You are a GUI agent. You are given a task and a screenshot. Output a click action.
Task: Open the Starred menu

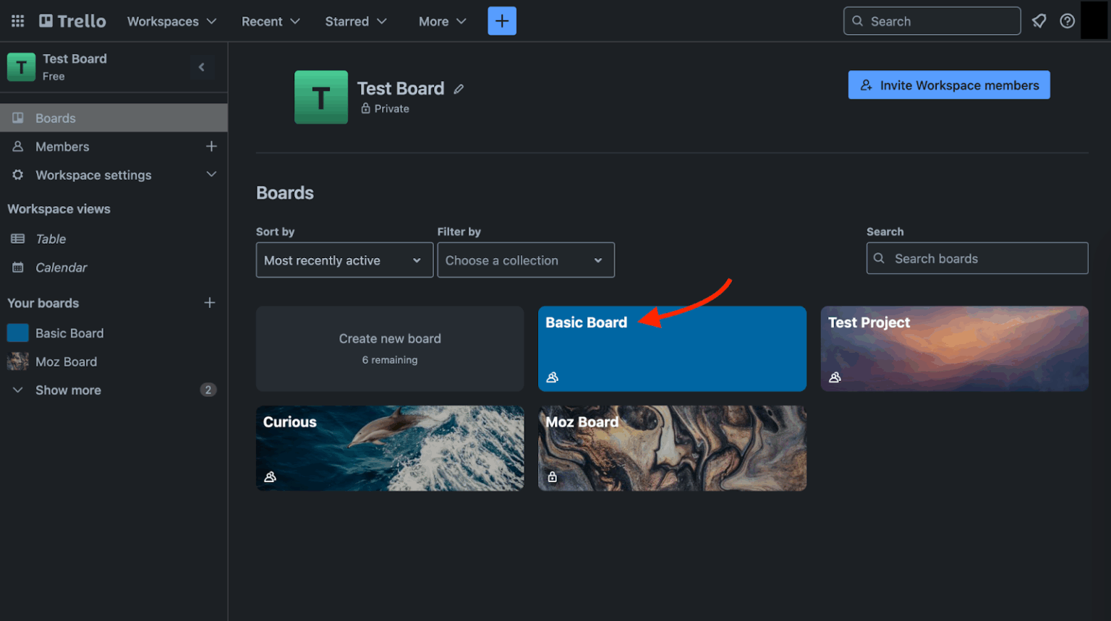pyautogui.click(x=356, y=21)
